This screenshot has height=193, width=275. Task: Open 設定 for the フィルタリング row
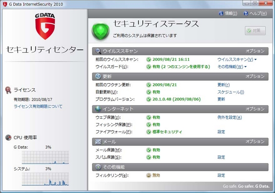pos(221,175)
